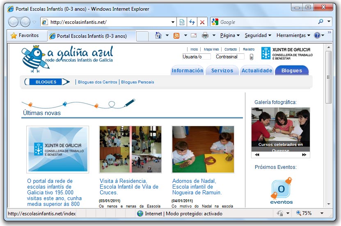Open Adornos de Nadal, Nogueira de Ramuín headline

(197, 187)
